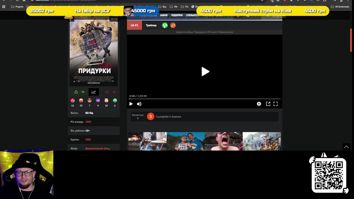React with sunglasses emoji showing 7
Screen dimensions: 354x199
pos(89,100)
